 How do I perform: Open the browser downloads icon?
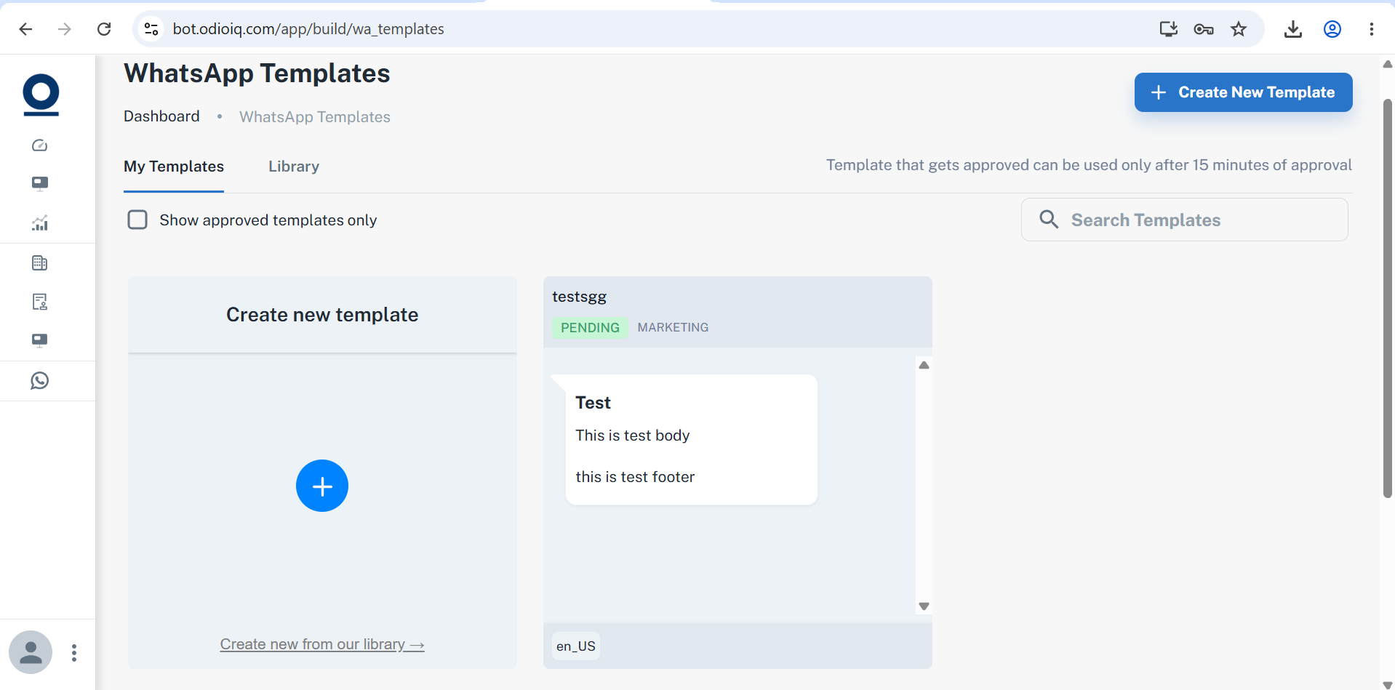pos(1293,29)
